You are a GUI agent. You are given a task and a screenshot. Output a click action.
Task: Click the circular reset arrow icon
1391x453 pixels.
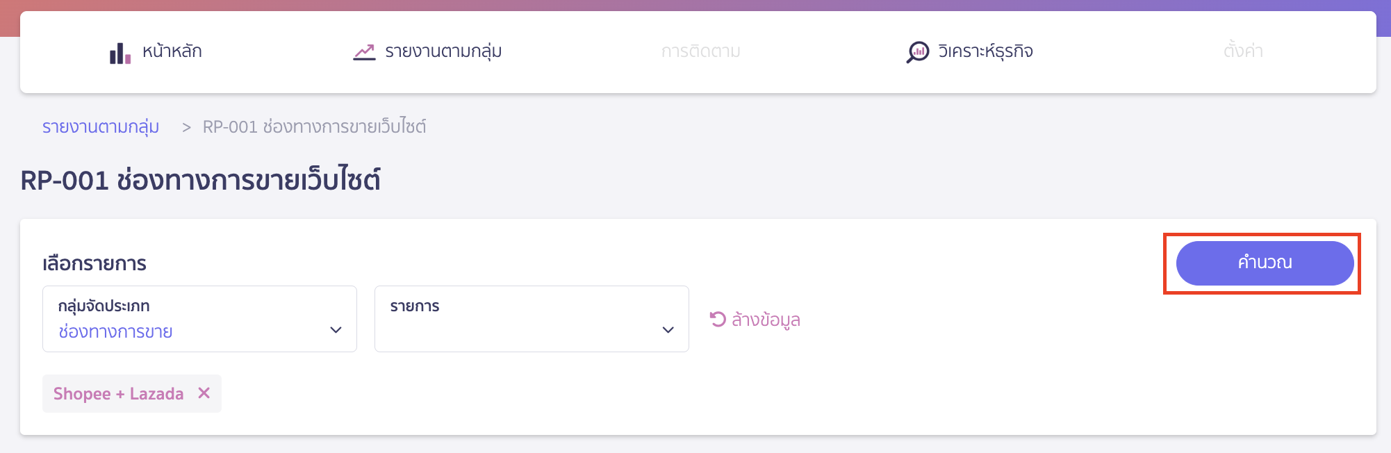tap(717, 319)
